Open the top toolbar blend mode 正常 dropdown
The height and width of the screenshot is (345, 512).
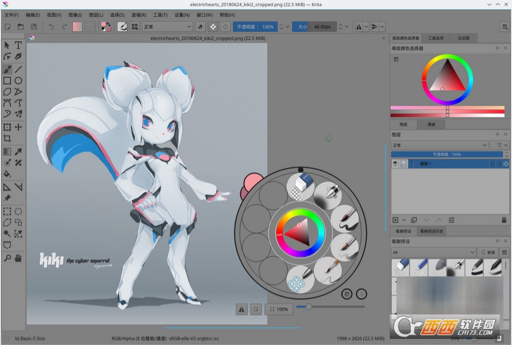coord(167,27)
